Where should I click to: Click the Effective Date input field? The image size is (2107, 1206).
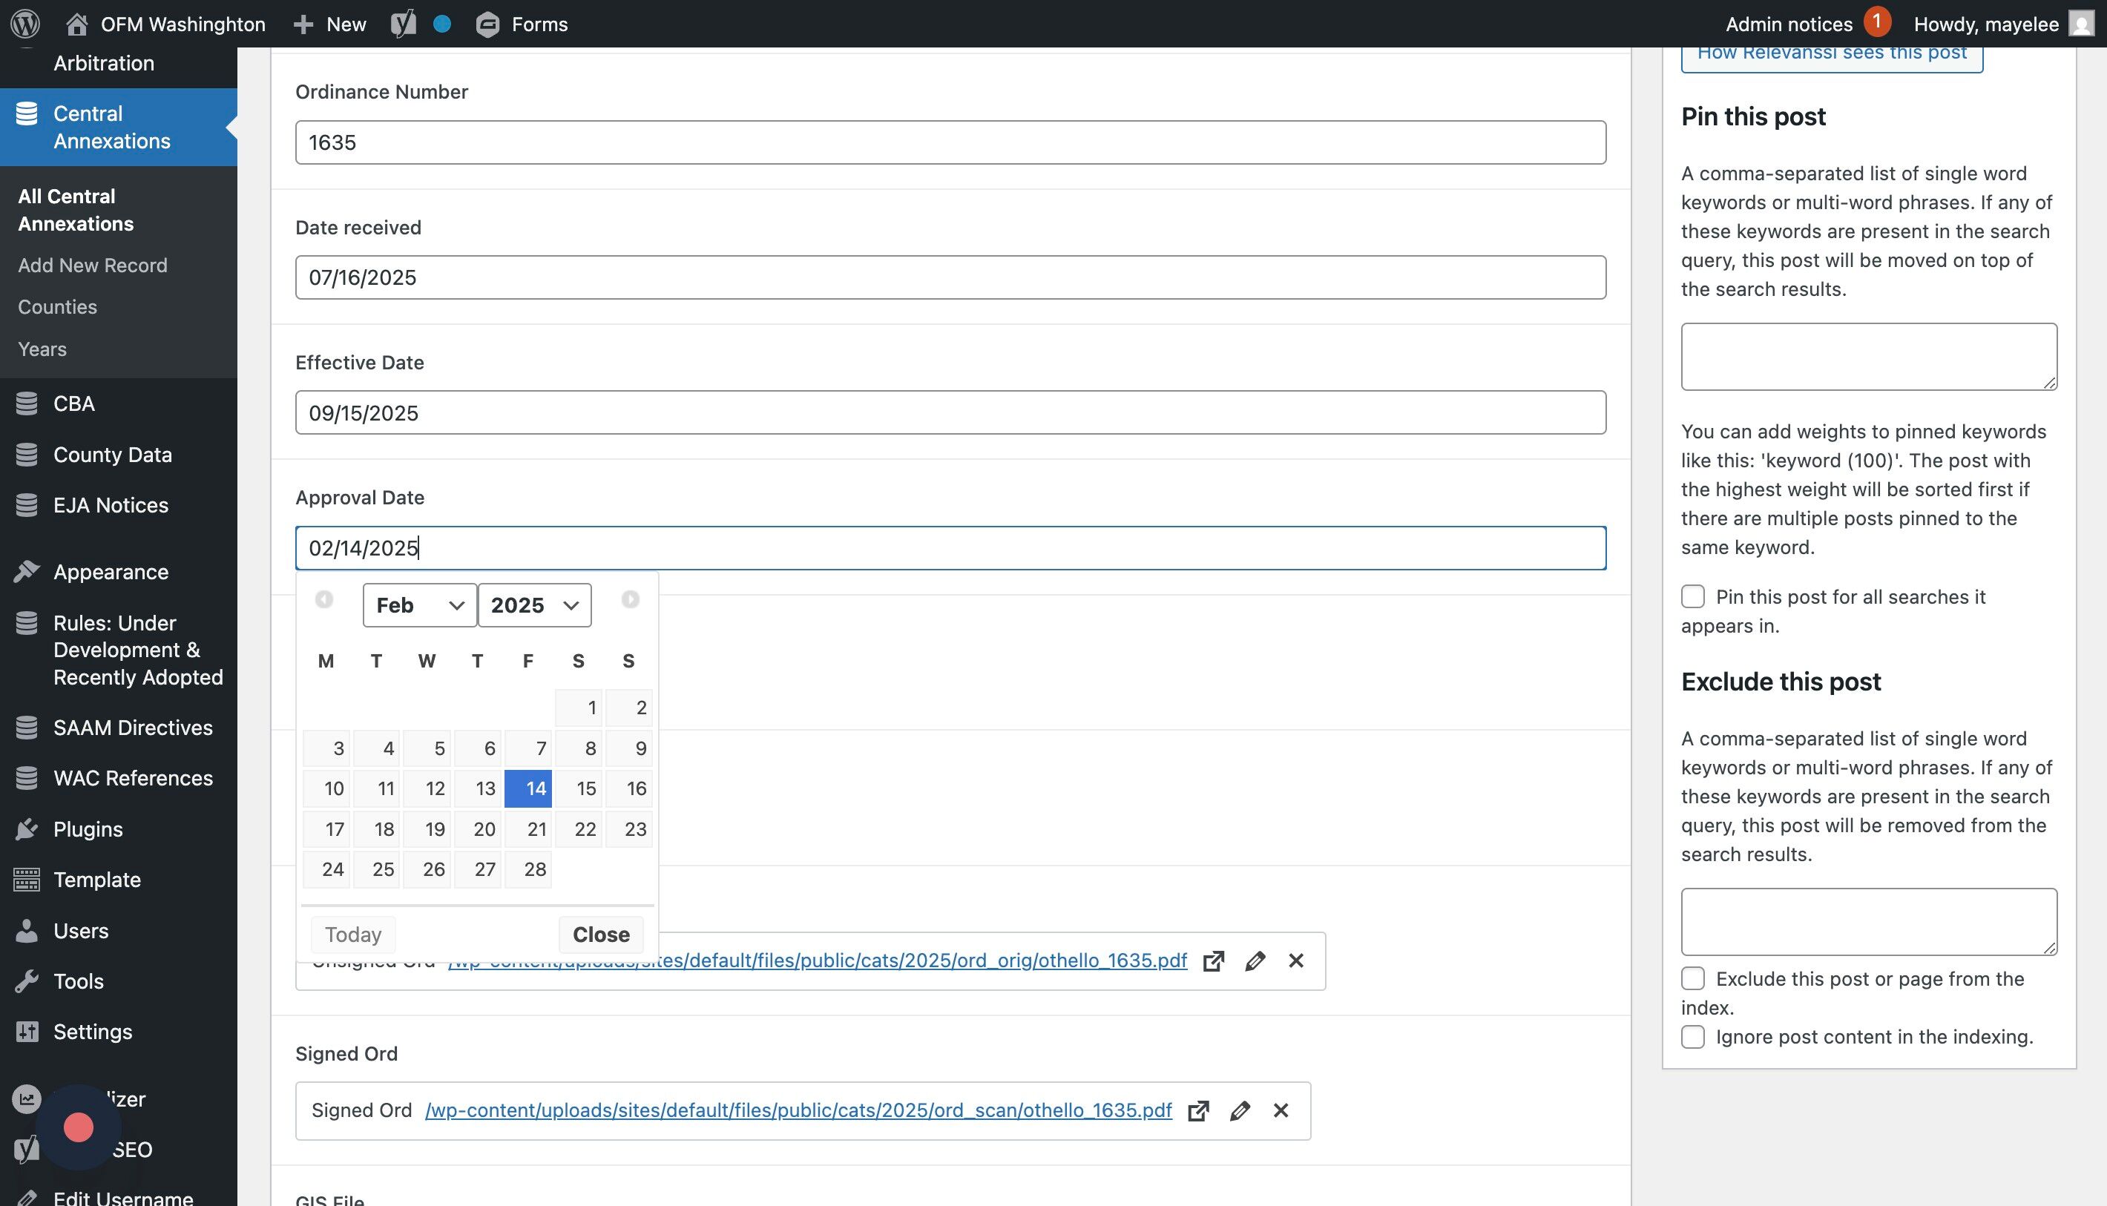950,412
